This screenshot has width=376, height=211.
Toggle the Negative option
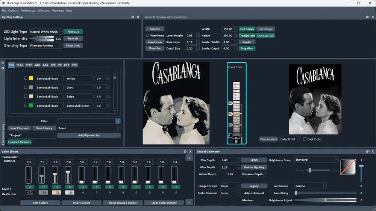click(247, 48)
